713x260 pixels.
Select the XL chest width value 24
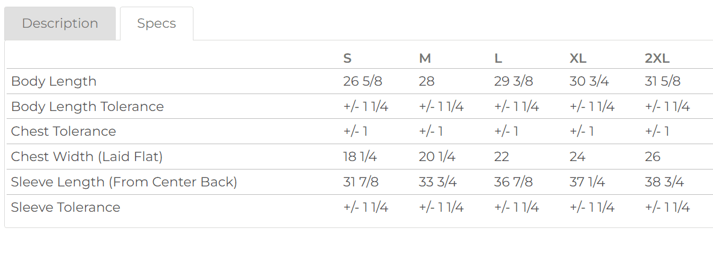pyautogui.click(x=577, y=157)
